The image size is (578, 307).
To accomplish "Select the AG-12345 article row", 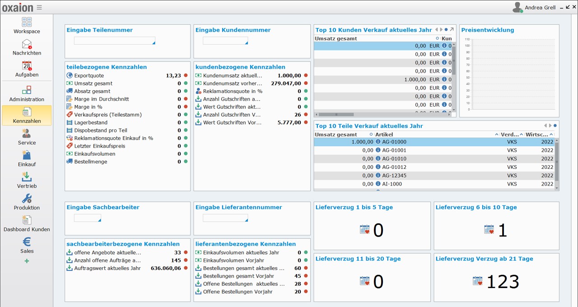I will click(x=434, y=176).
